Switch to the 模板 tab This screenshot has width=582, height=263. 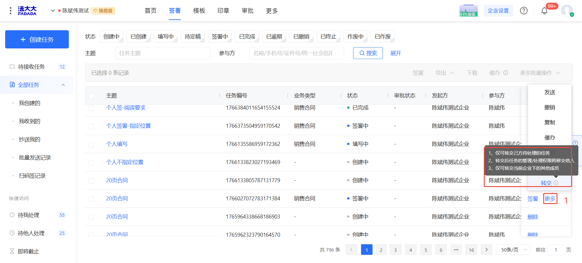pos(199,11)
